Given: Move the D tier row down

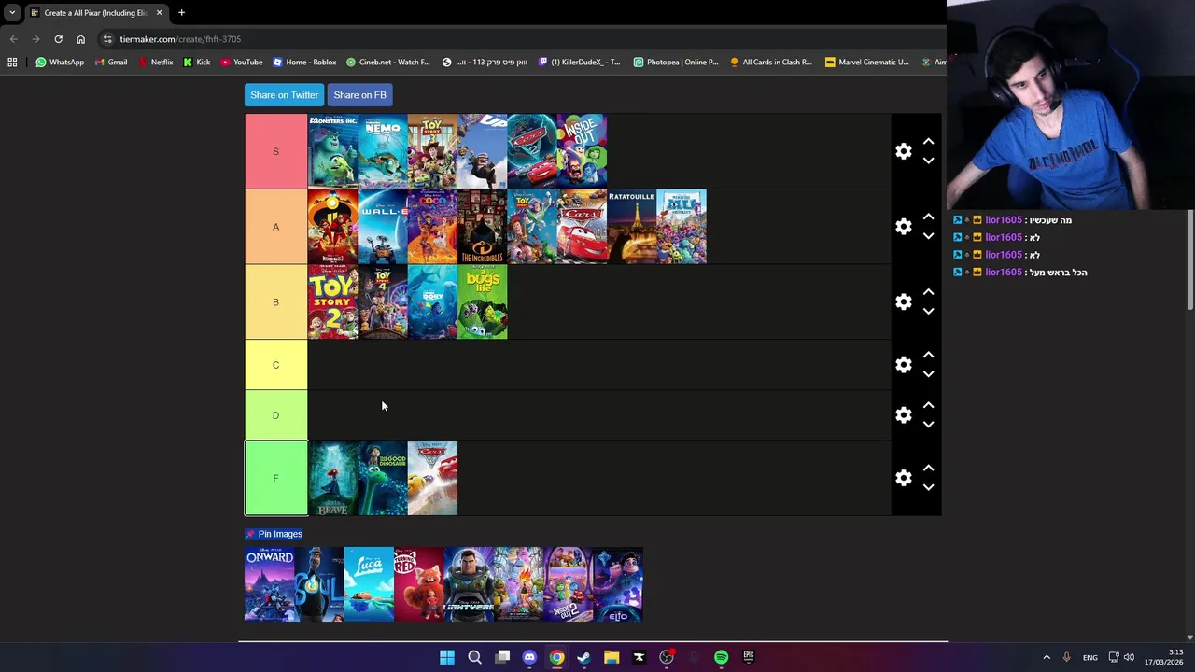Looking at the screenshot, I should 928,425.
